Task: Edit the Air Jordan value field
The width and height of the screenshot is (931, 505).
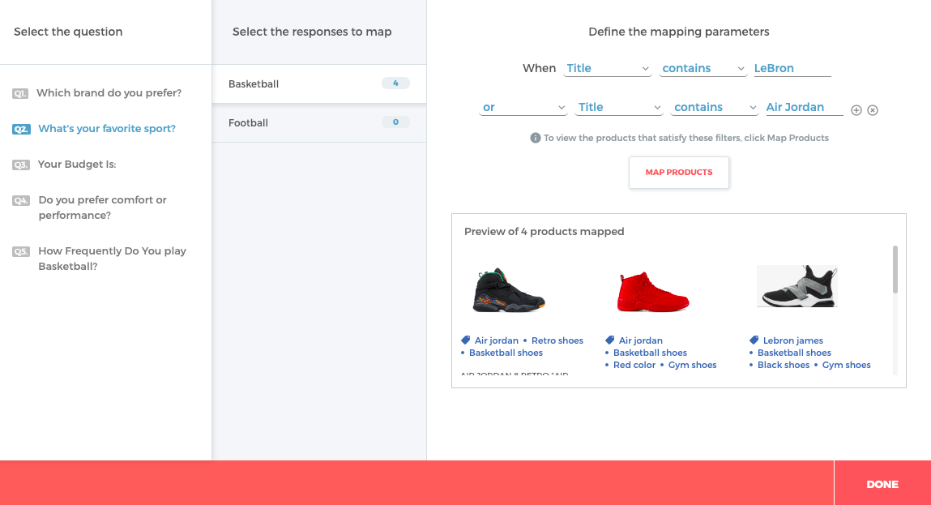Action: click(x=805, y=108)
